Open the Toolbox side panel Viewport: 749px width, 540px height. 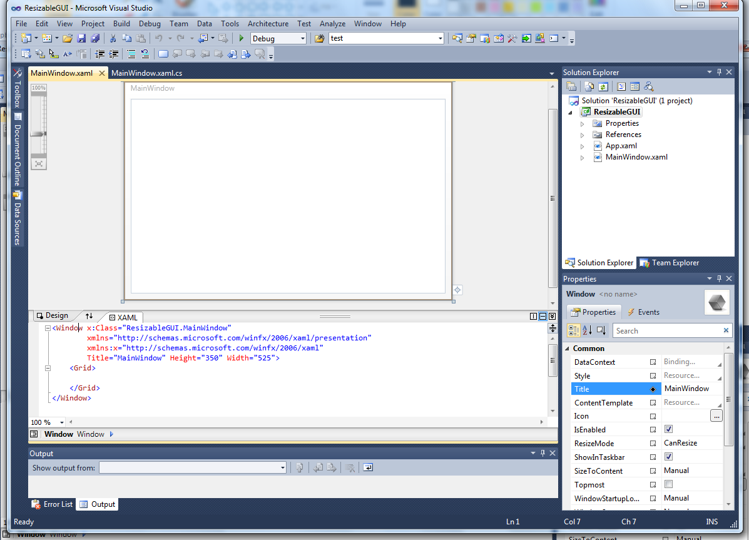coord(18,88)
